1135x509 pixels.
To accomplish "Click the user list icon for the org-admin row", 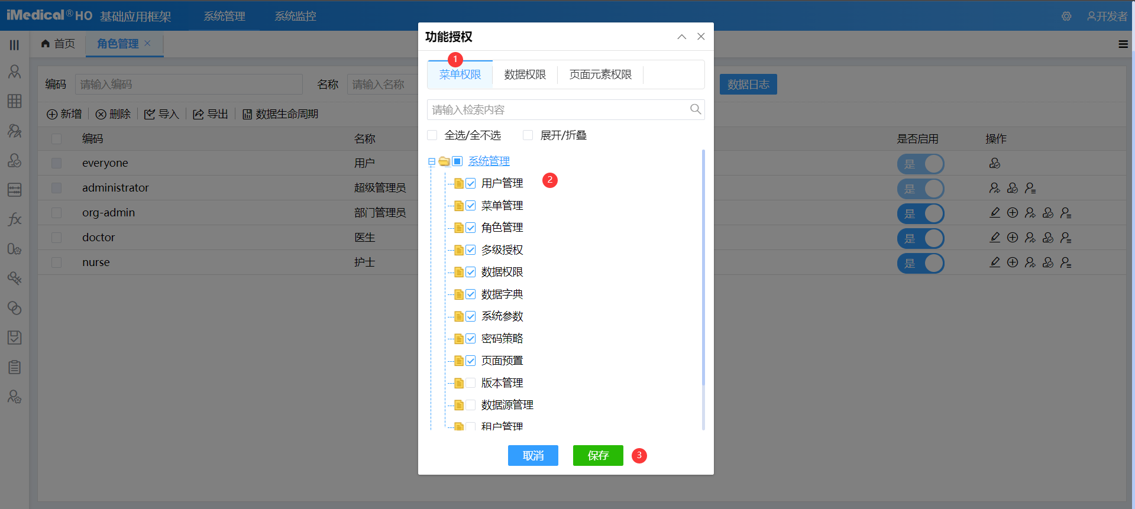I will pyautogui.click(x=1066, y=213).
